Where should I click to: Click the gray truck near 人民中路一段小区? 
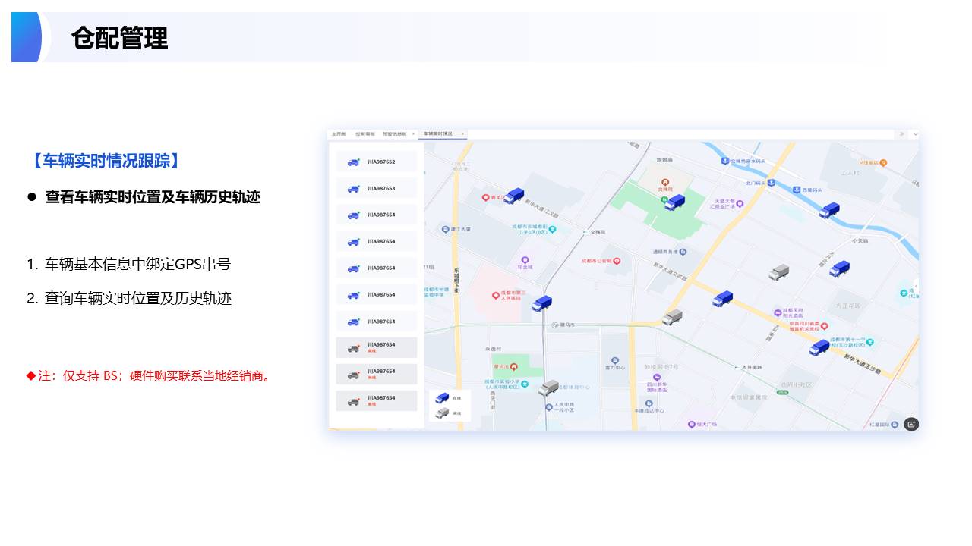pos(548,388)
